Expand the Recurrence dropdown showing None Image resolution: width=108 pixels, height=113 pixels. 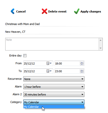(54, 79)
